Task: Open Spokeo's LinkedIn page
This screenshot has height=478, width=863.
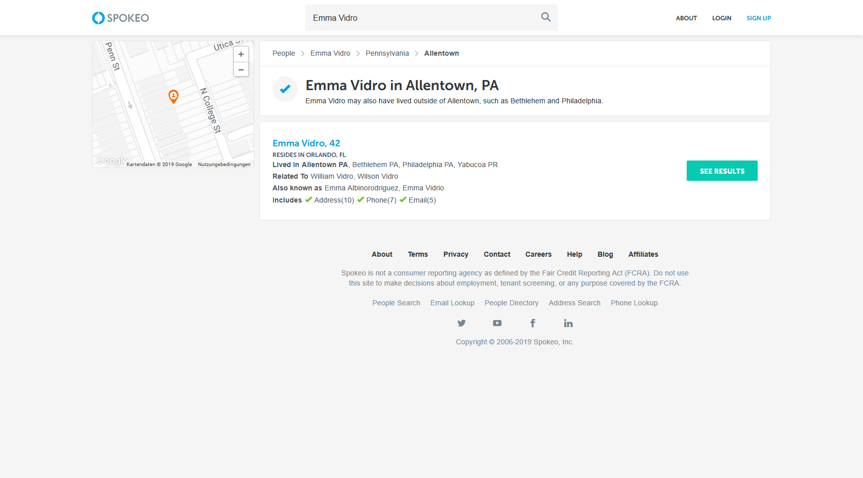Action: pos(568,323)
